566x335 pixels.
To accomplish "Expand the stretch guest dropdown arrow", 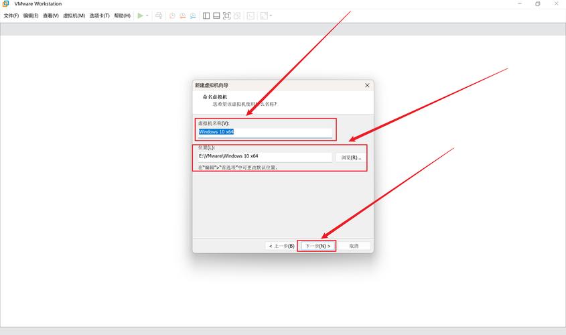I will click(x=271, y=15).
